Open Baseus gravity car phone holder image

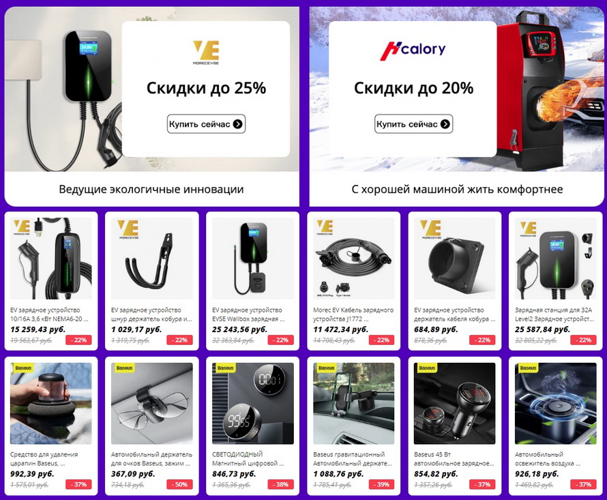[353, 403]
